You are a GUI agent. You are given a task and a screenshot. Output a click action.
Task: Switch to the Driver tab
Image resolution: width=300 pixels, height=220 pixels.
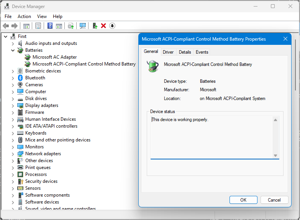pyautogui.click(x=168, y=52)
